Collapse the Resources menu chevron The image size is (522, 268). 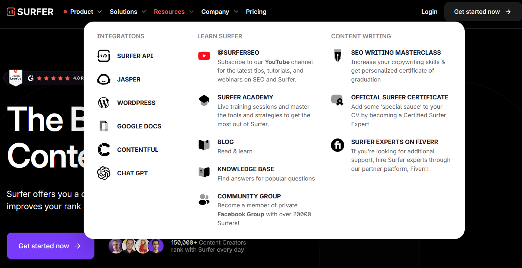pyautogui.click(x=191, y=12)
